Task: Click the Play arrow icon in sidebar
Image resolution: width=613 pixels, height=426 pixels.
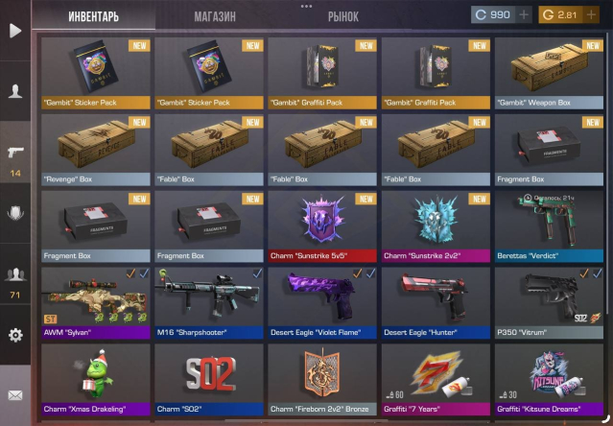Action: coord(15,31)
